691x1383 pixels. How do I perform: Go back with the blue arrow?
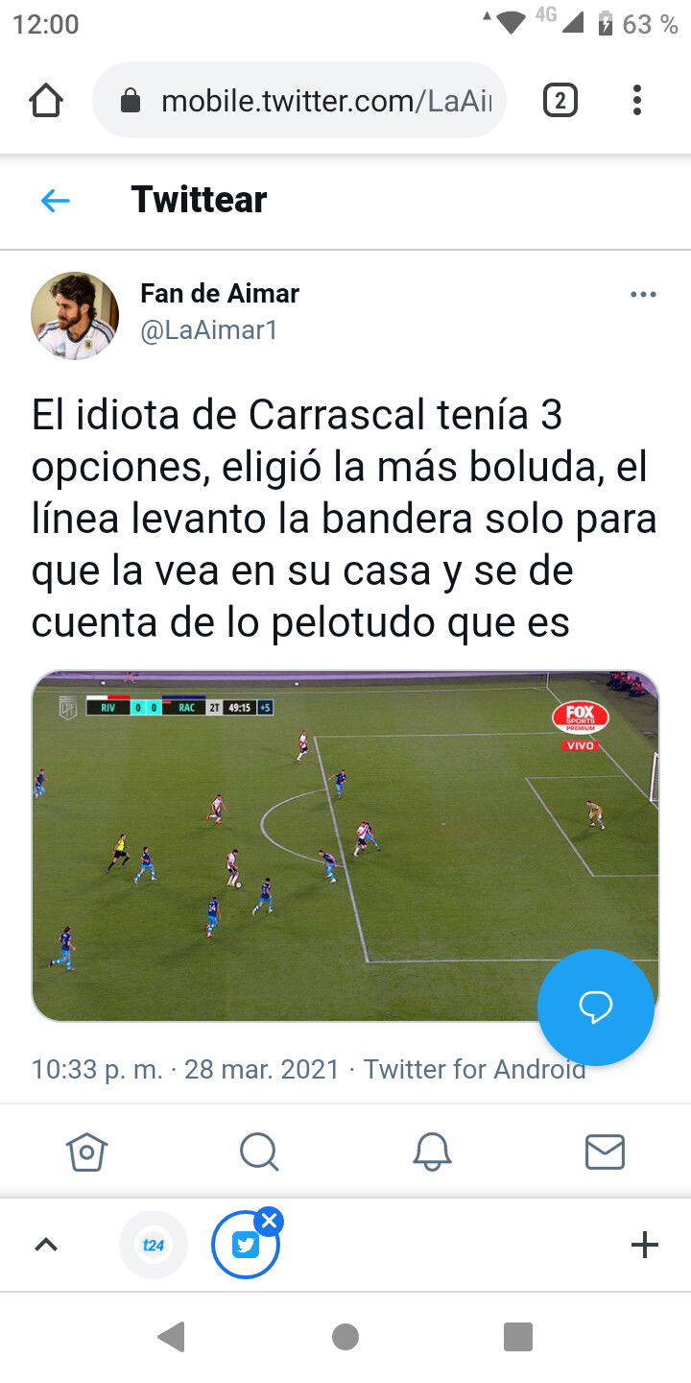pos(56,200)
